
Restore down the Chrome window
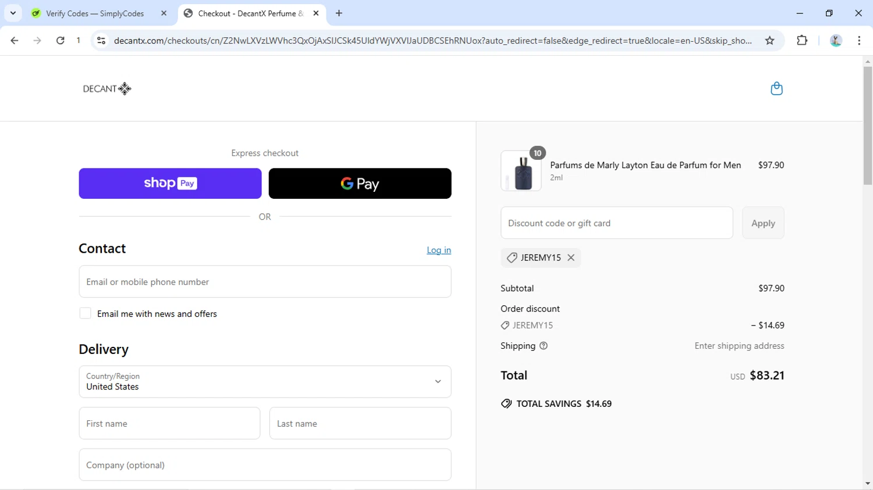829,13
